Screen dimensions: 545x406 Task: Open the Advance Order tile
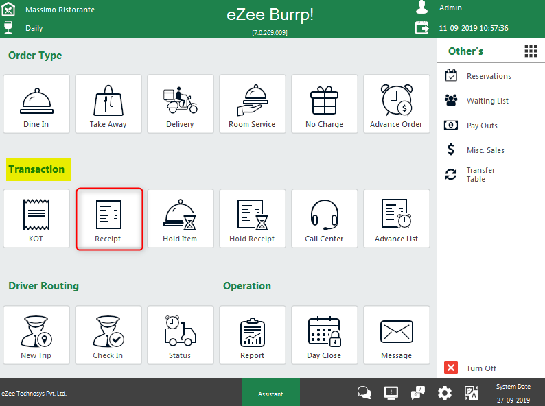397,104
